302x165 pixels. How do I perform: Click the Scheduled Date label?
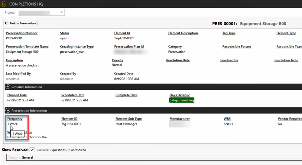coord(73,95)
